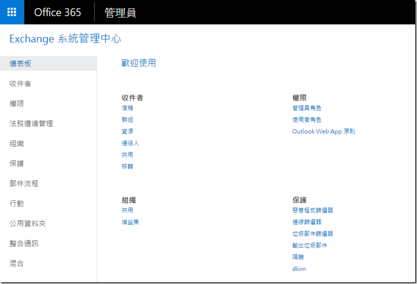
Task: Choose 整合通訊 in the left menu
Action: click(x=24, y=243)
